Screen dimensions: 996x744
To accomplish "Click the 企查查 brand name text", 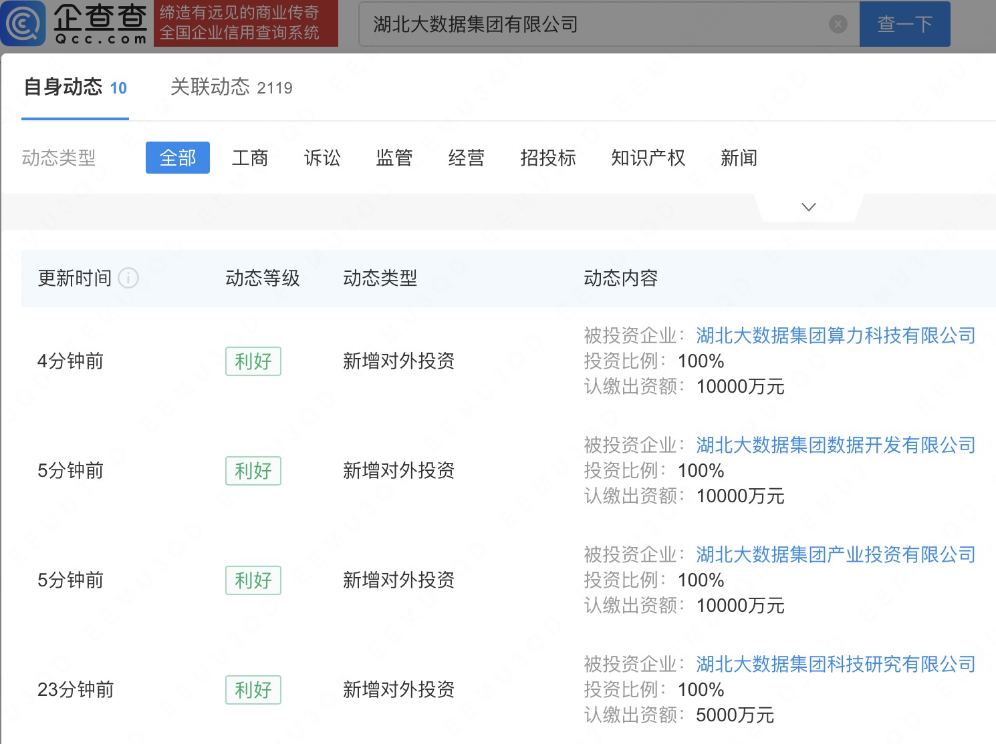I will pos(100,17).
